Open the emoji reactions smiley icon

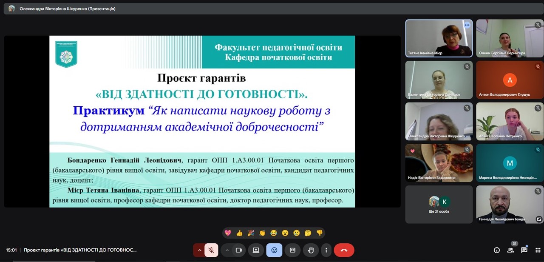coord(274,250)
